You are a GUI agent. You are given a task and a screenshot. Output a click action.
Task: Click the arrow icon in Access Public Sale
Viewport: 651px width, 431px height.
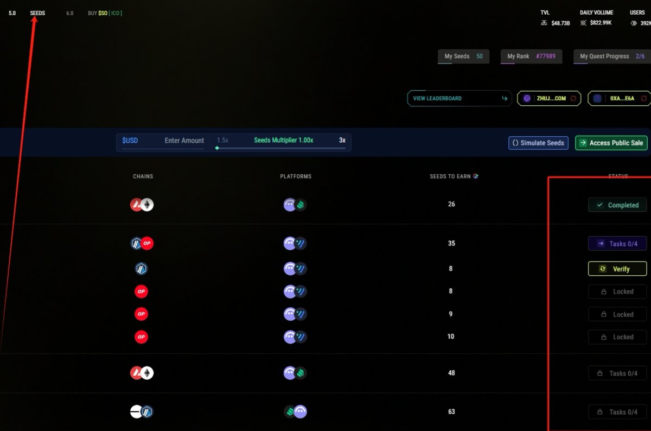(x=583, y=143)
